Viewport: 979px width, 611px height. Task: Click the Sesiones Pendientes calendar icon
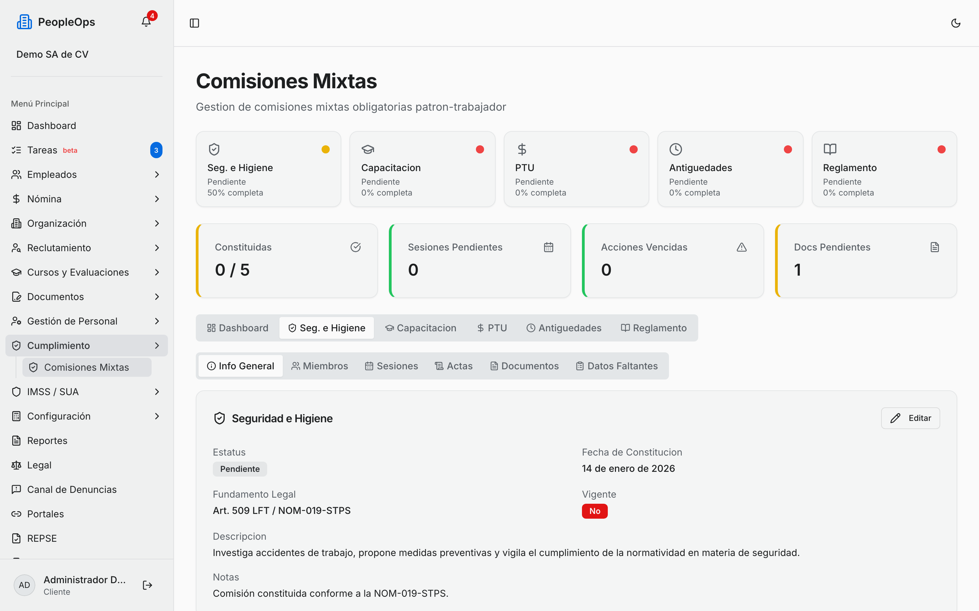pos(549,247)
